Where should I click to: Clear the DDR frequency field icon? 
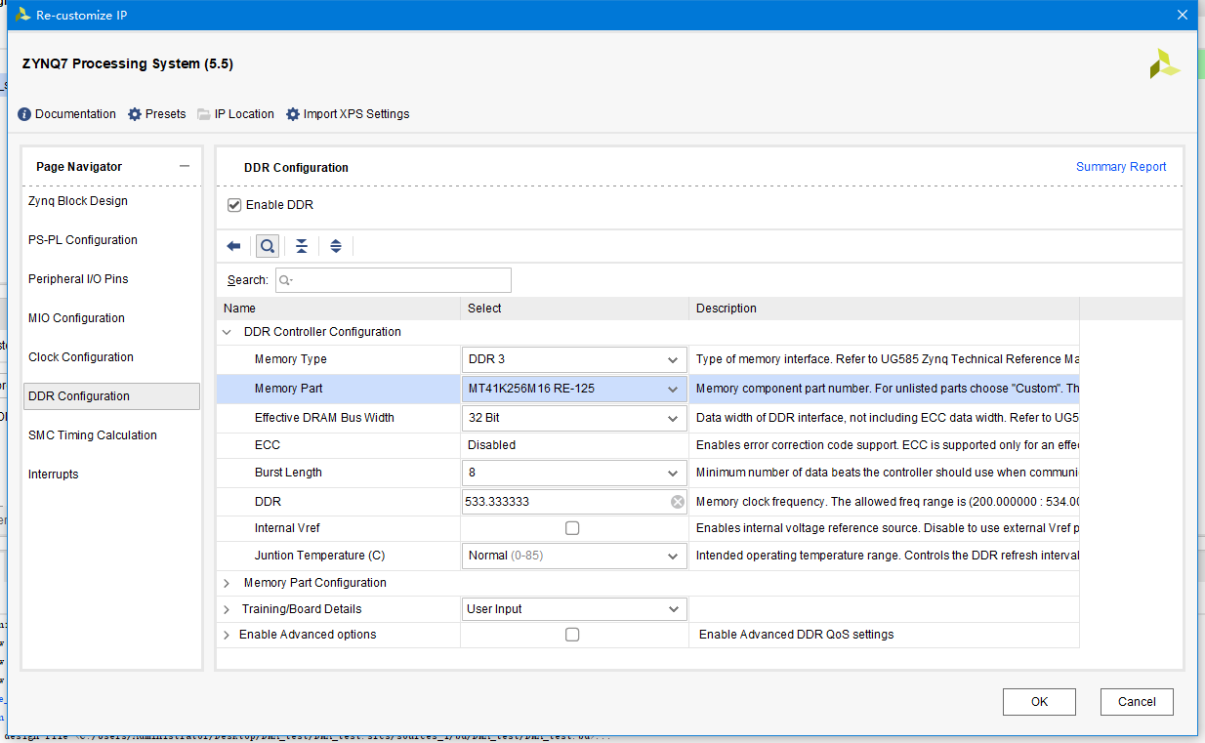coord(677,502)
